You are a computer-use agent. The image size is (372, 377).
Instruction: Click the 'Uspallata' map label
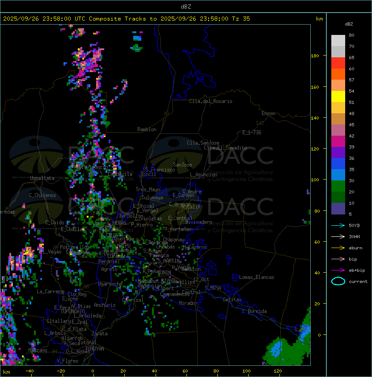pos(42,178)
